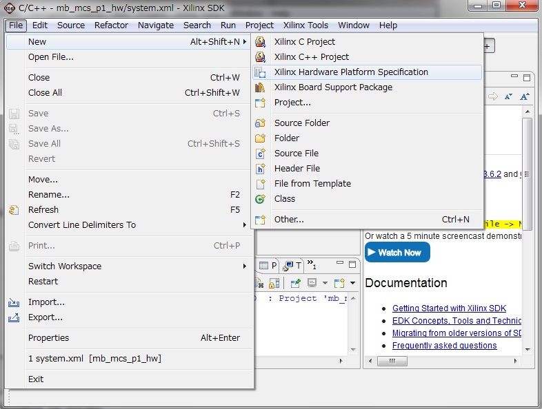Open Properties from File menu
Image resolution: width=542 pixels, height=409 pixels.
pyautogui.click(x=130, y=338)
